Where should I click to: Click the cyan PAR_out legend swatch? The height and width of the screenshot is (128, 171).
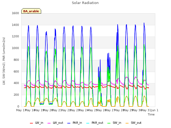click(x=88, y=123)
